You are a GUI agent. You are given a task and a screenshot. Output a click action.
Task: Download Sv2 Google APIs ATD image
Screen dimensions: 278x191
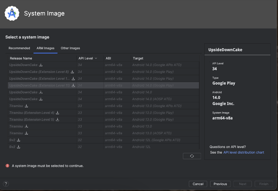click(x=19, y=140)
